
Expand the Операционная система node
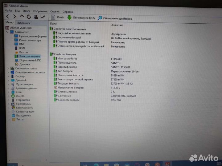[8, 72]
